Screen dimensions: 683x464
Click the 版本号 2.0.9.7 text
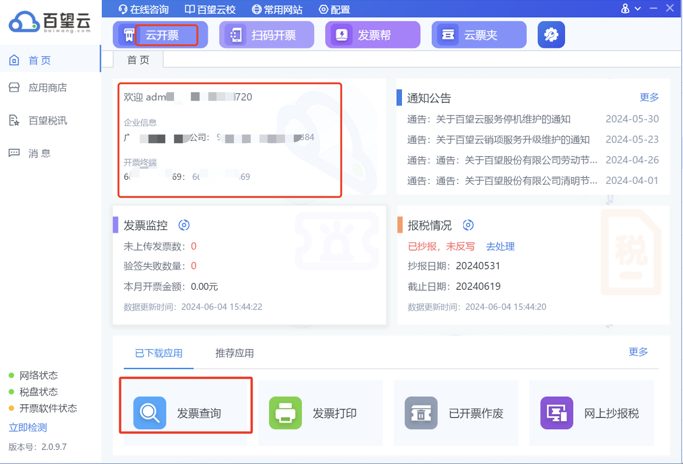pyautogui.click(x=37, y=447)
